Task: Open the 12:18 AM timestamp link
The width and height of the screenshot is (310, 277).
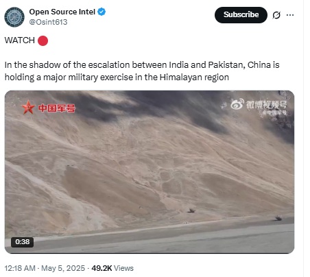Action: (20, 268)
